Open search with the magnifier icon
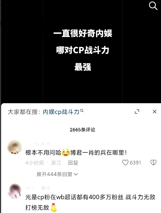 tap(153, 6)
